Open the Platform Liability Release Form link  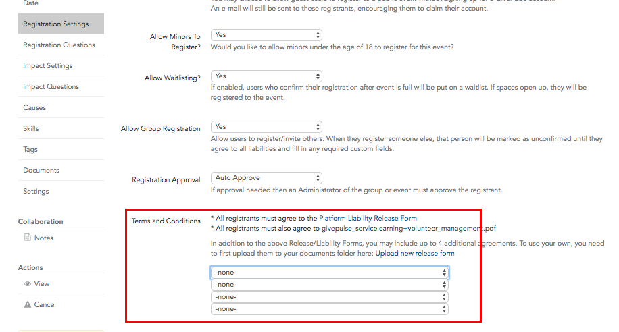coord(368,218)
